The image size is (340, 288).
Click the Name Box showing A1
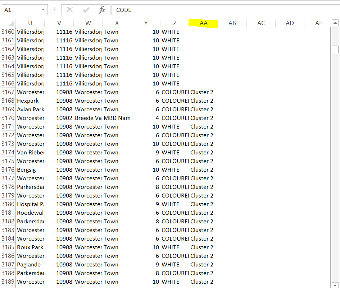point(21,10)
